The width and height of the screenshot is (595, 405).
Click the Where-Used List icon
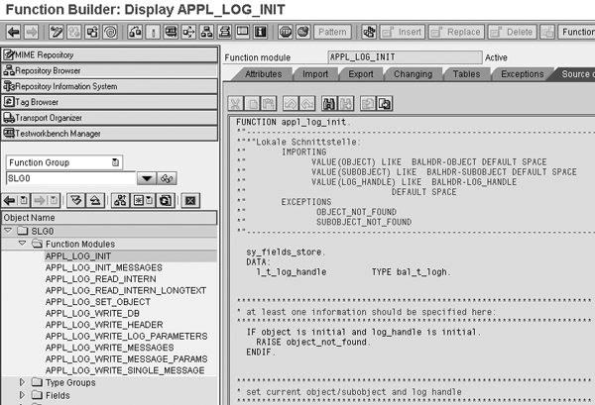coord(188,32)
